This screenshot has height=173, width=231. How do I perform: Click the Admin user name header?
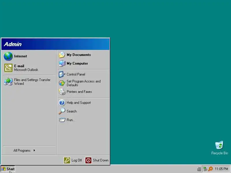click(x=13, y=44)
